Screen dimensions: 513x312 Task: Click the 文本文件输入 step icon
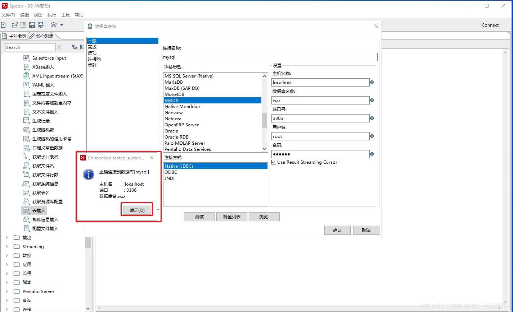point(26,112)
